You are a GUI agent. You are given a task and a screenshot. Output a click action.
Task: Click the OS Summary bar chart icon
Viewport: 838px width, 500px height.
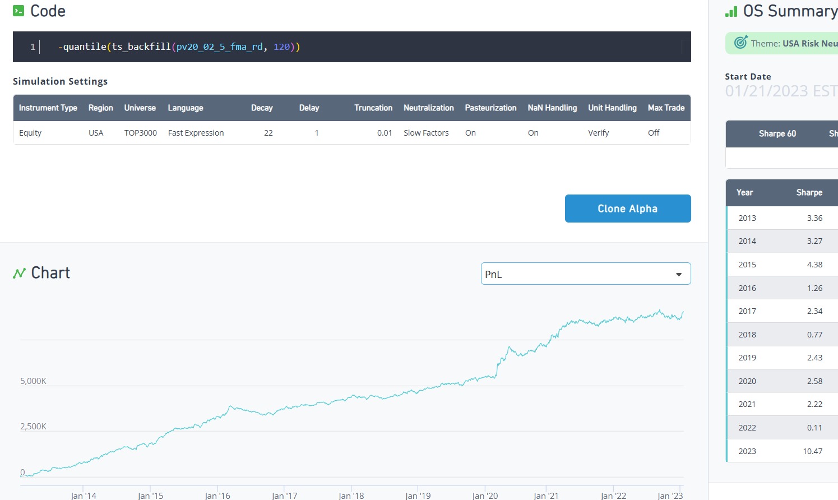731,11
